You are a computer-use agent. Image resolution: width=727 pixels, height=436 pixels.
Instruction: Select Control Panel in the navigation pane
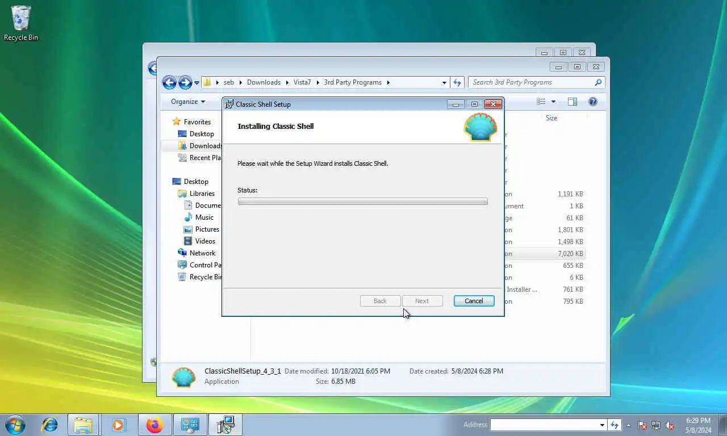click(199, 265)
